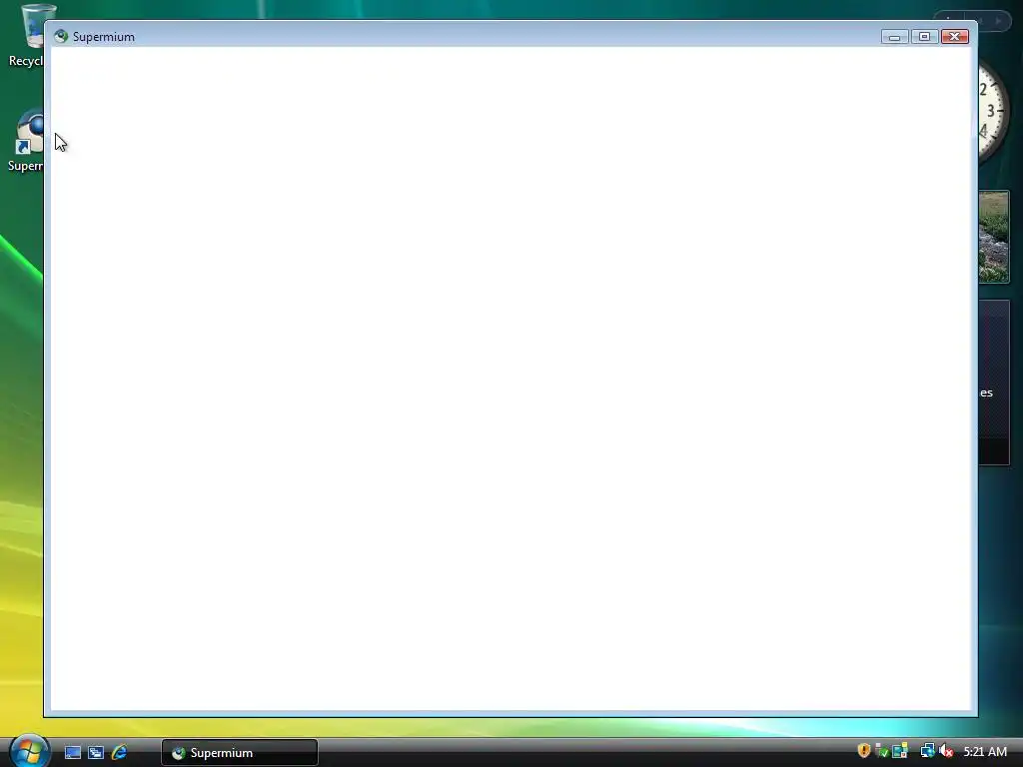The image size is (1023, 767).
Task: Click the network tray icon
Action: coord(927,751)
